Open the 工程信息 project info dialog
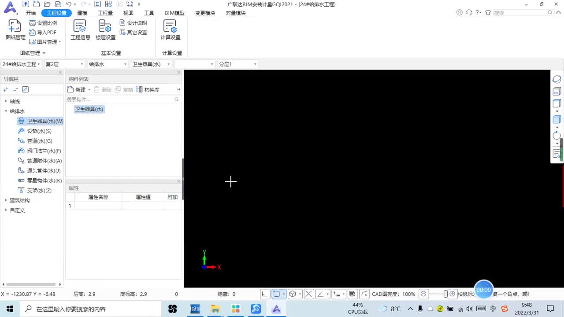 [80, 30]
